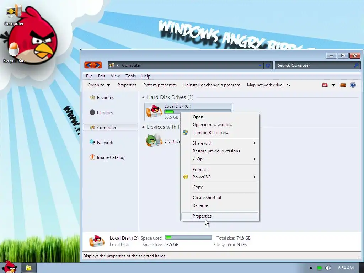The height and width of the screenshot is (273, 364).
Task: Click the 74.8 GB total size value
Action: pos(243,238)
